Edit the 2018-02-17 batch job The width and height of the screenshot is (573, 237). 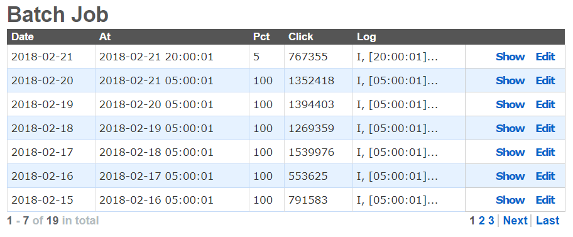point(545,152)
